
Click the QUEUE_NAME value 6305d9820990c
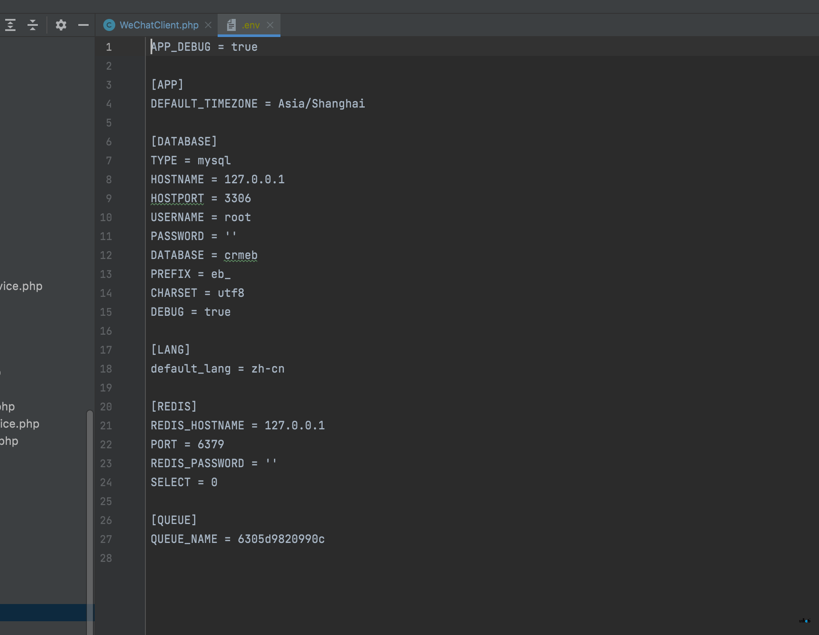click(281, 539)
